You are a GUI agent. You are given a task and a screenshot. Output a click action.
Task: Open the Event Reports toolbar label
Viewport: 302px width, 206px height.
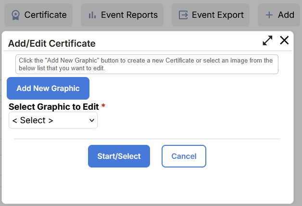point(129,15)
